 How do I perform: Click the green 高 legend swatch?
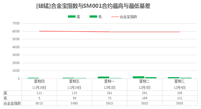coord(72,17)
